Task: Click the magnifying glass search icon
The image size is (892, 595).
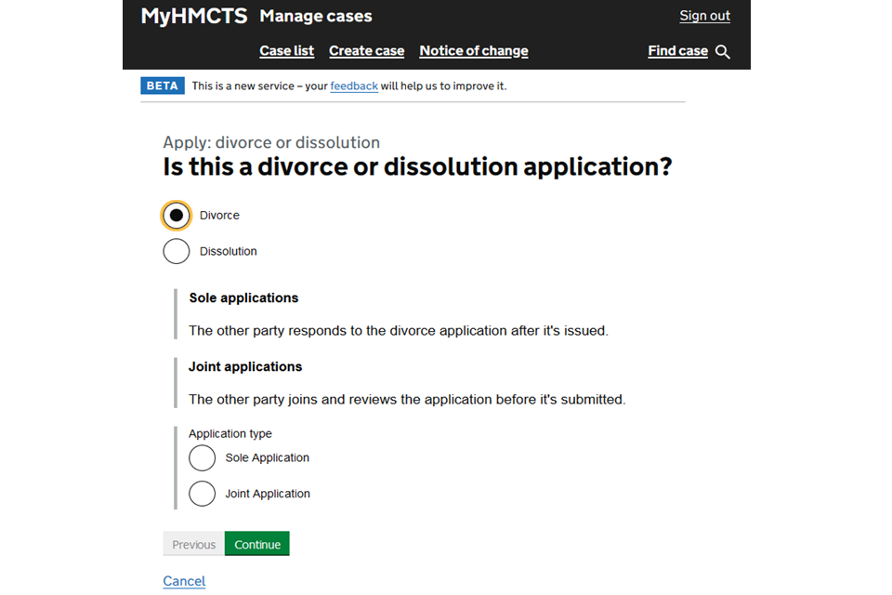Action: pyautogui.click(x=723, y=52)
